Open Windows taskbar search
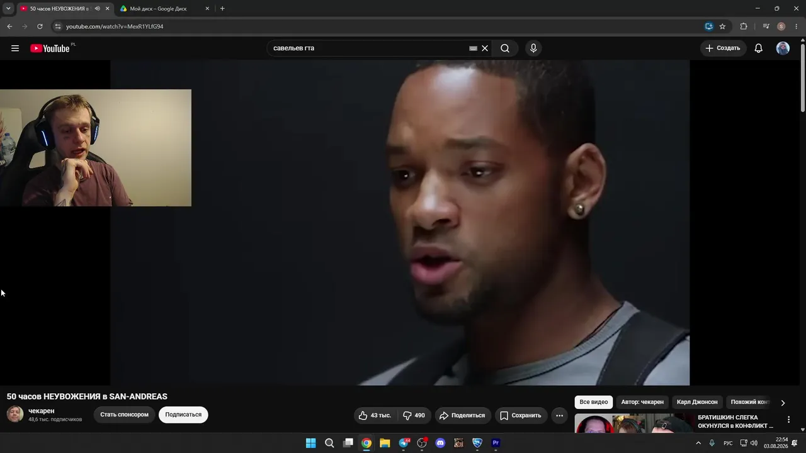 [x=329, y=443]
